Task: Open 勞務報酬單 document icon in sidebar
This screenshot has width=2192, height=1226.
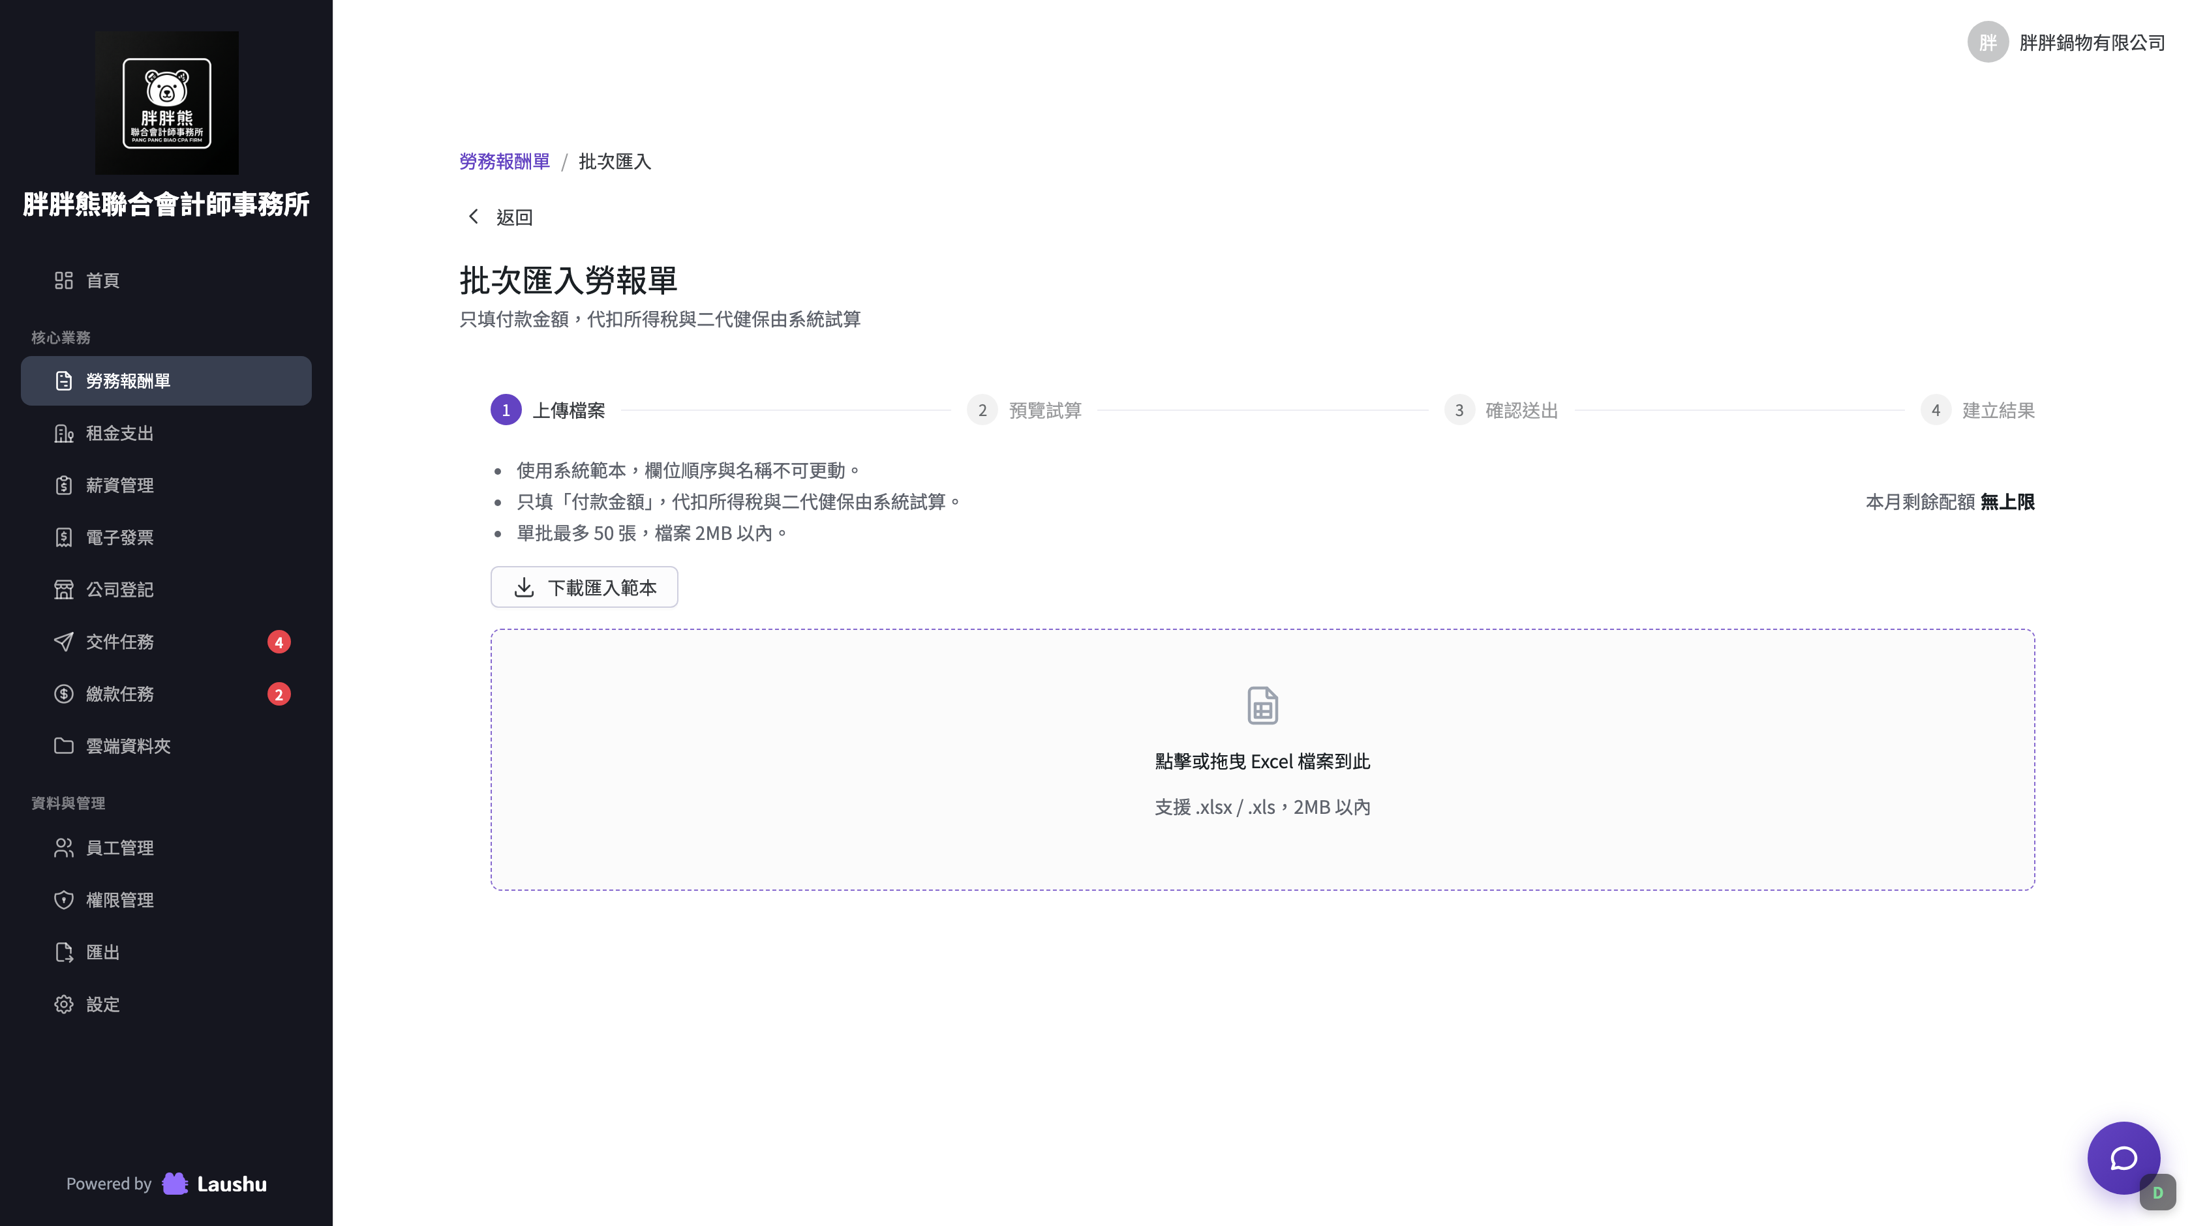Action: click(64, 380)
